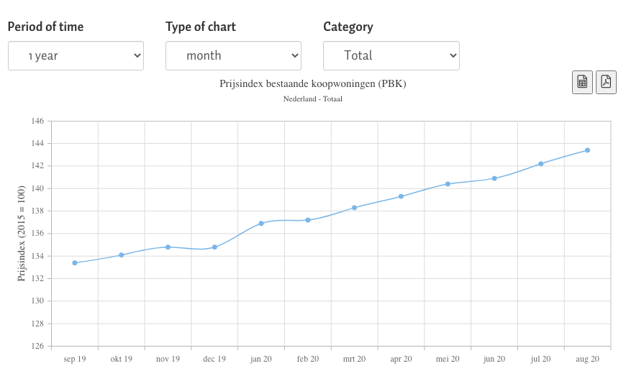Export chart data as spreadsheet icon
This screenshot has width=626, height=371.
pos(582,82)
